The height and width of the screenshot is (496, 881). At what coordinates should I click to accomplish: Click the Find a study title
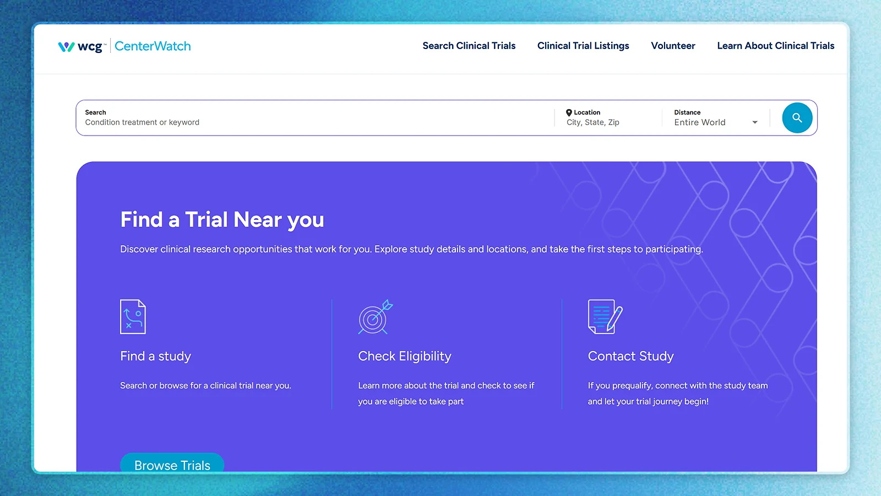click(156, 356)
